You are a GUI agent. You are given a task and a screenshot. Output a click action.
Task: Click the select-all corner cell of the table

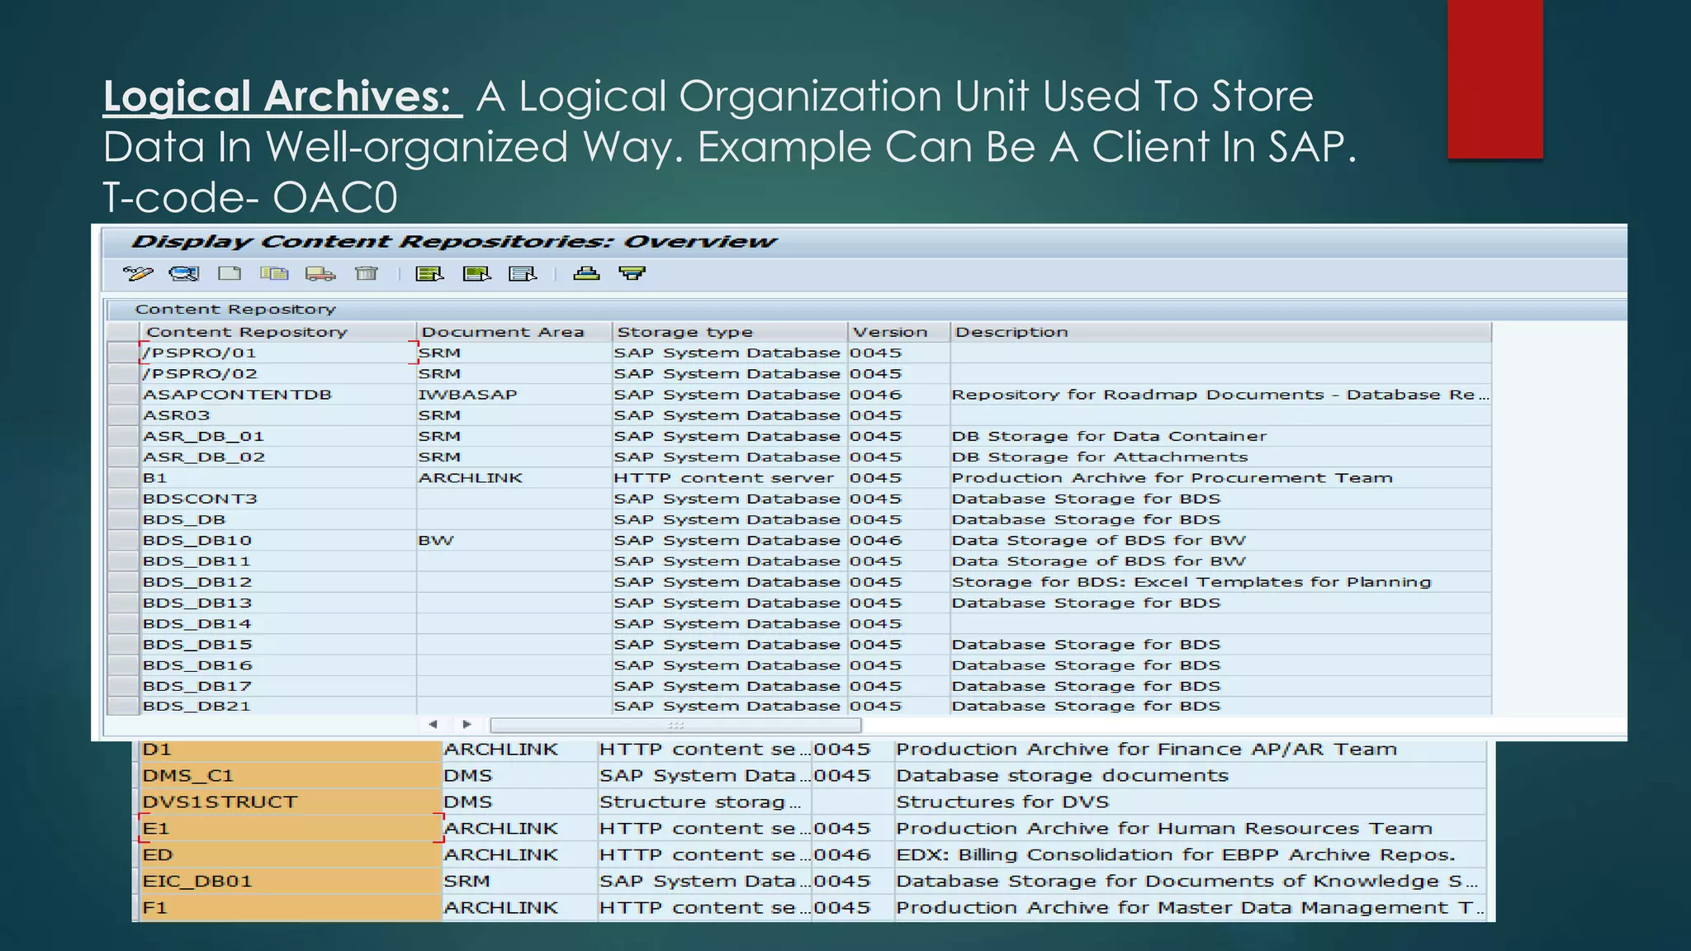tap(123, 332)
